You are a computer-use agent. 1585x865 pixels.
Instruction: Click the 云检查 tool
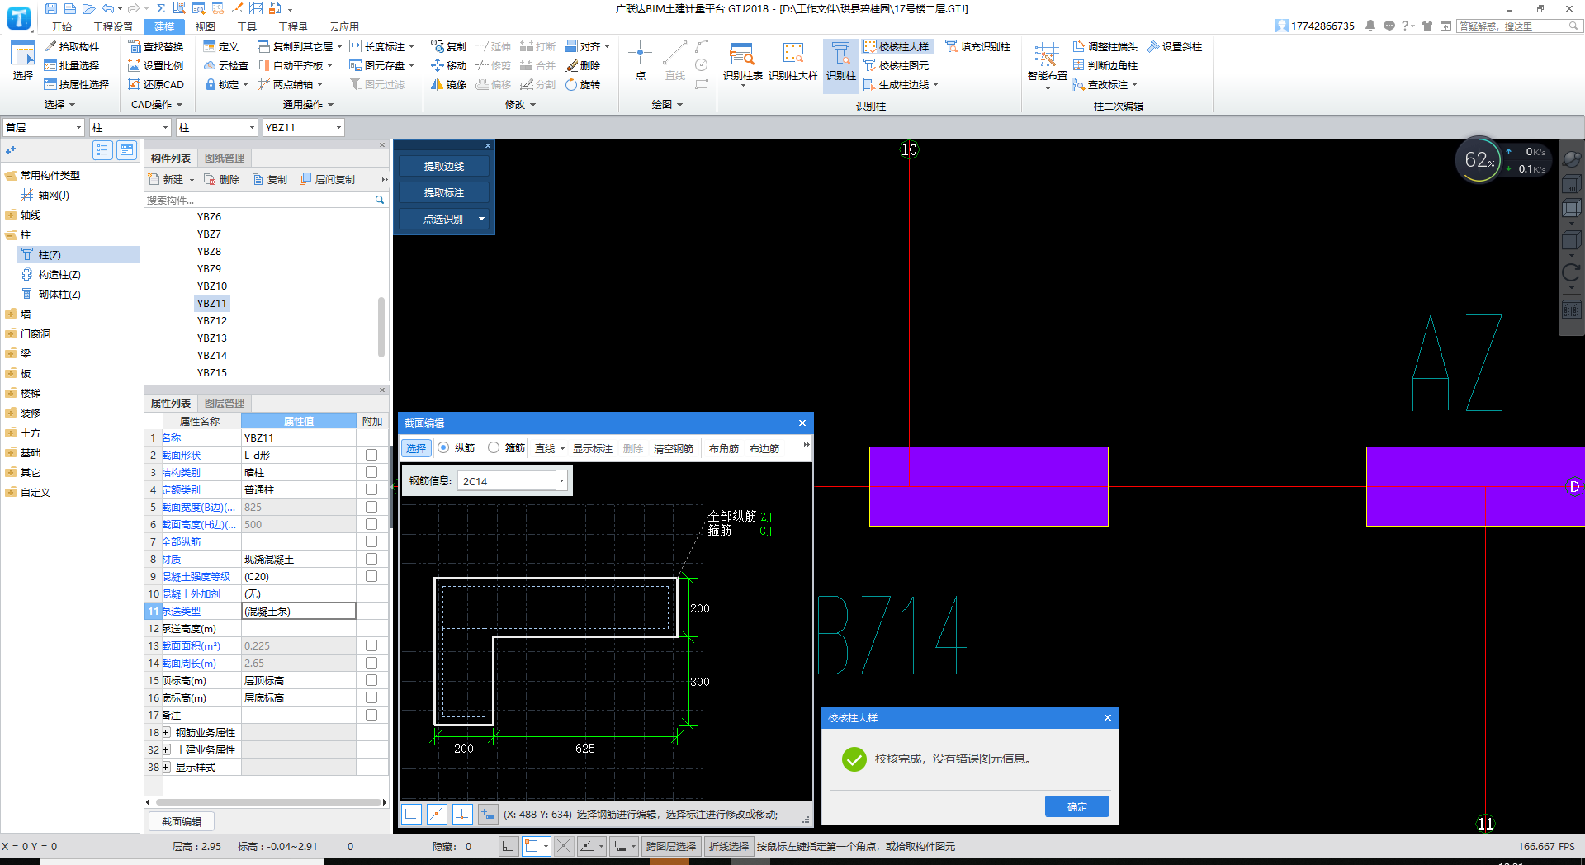(x=226, y=66)
